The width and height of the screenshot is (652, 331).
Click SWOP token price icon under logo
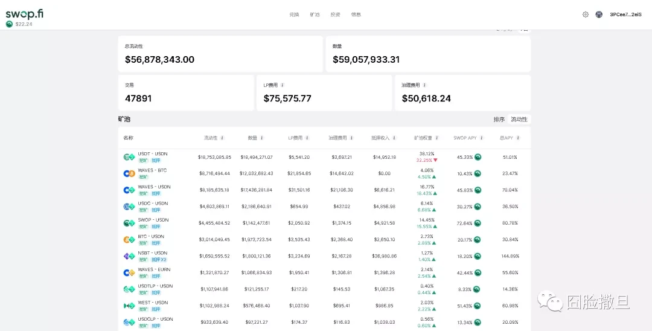pyautogui.click(x=9, y=24)
